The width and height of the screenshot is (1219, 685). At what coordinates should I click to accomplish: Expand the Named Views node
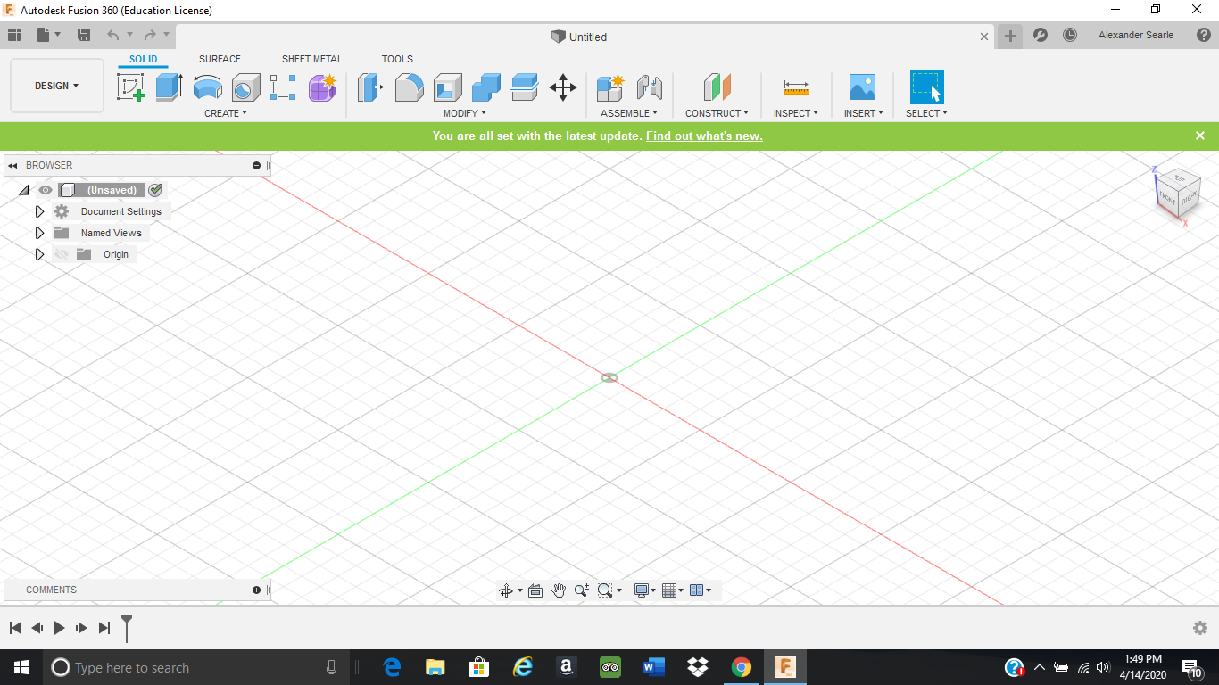pos(39,233)
